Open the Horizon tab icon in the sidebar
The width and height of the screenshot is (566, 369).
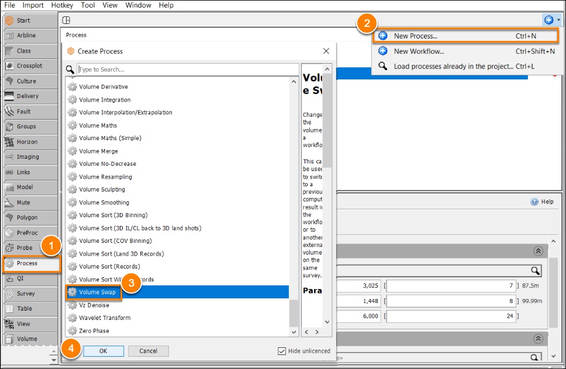pyautogui.click(x=9, y=142)
